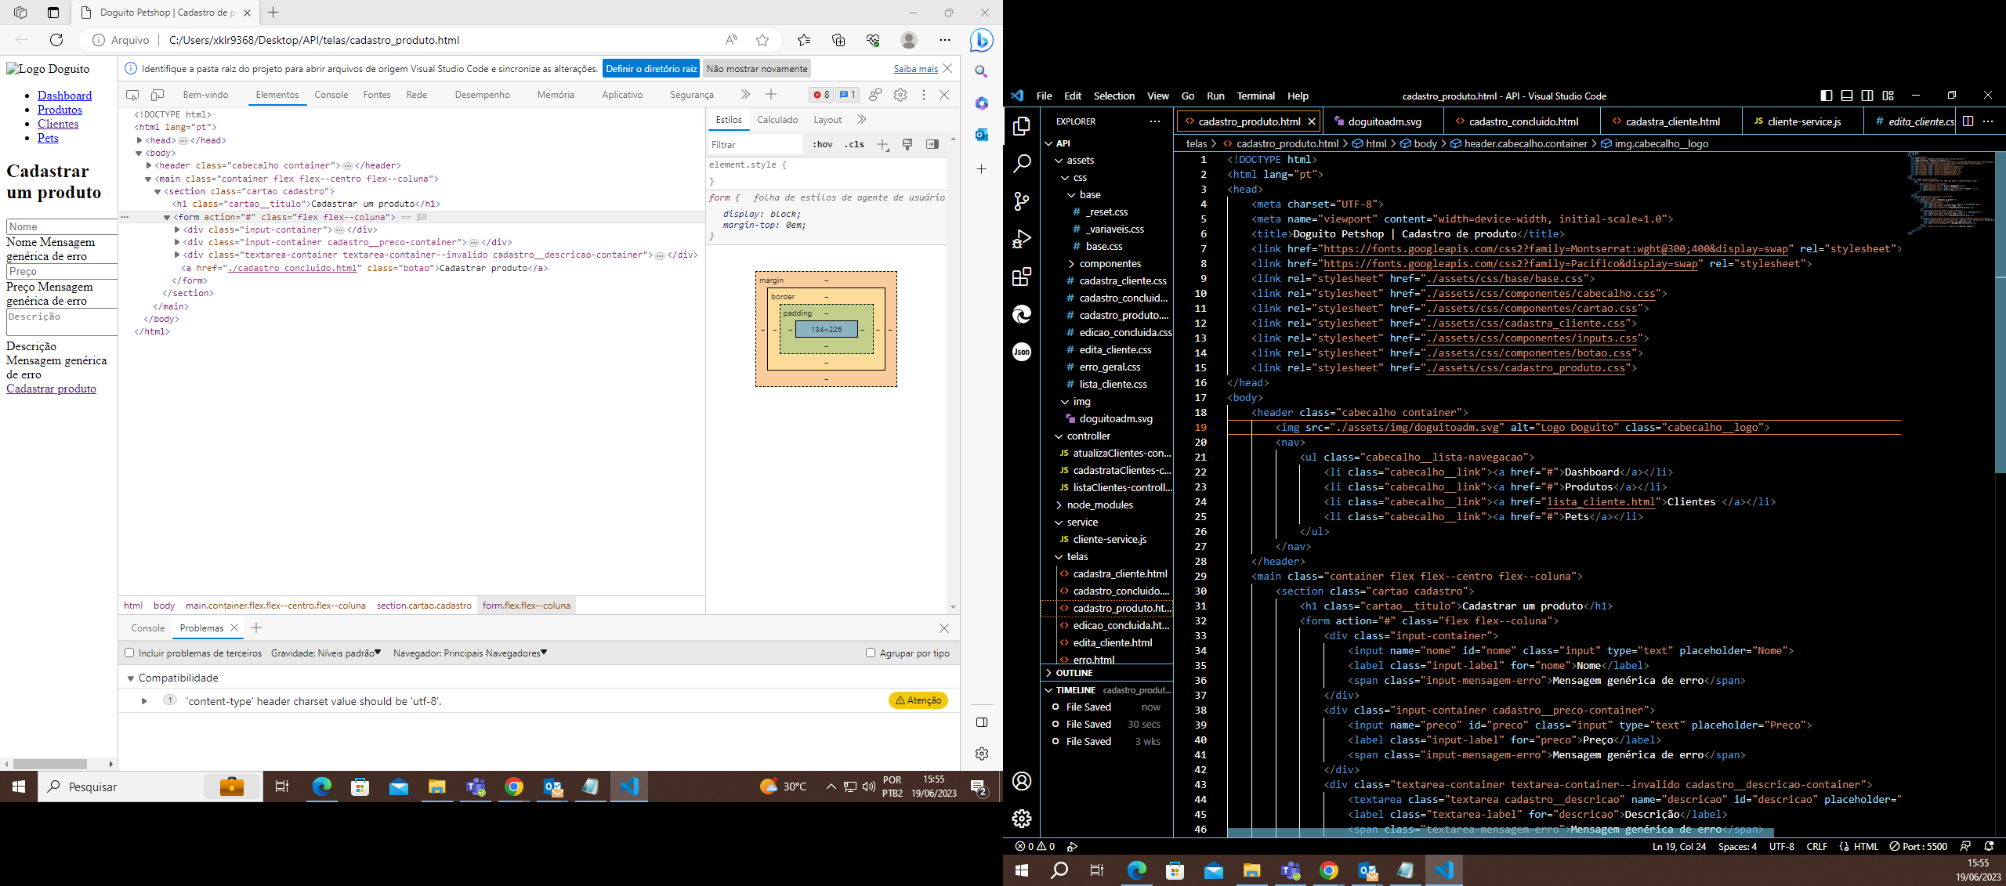Image resolution: width=2006 pixels, height=886 pixels.
Task: Open Accounts icon in VS Code activity bar
Action: point(1022,781)
